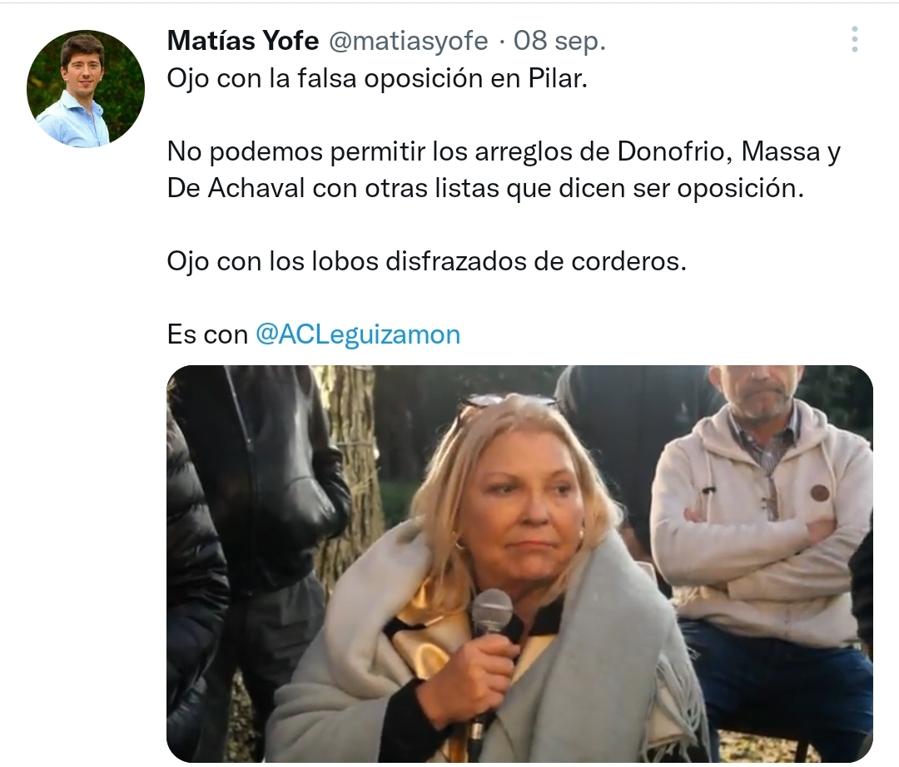Open the tweet via the 08 sep. timestamp
This screenshot has height=767, width=899.
[x=559, y=41]
